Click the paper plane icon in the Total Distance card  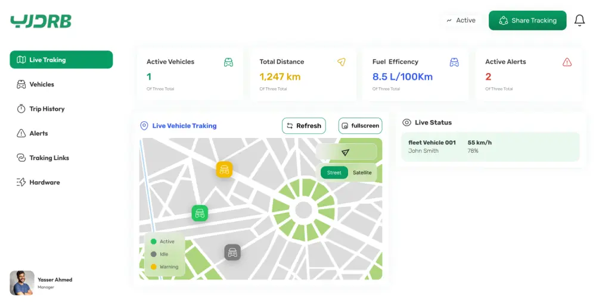coord(342,62)
